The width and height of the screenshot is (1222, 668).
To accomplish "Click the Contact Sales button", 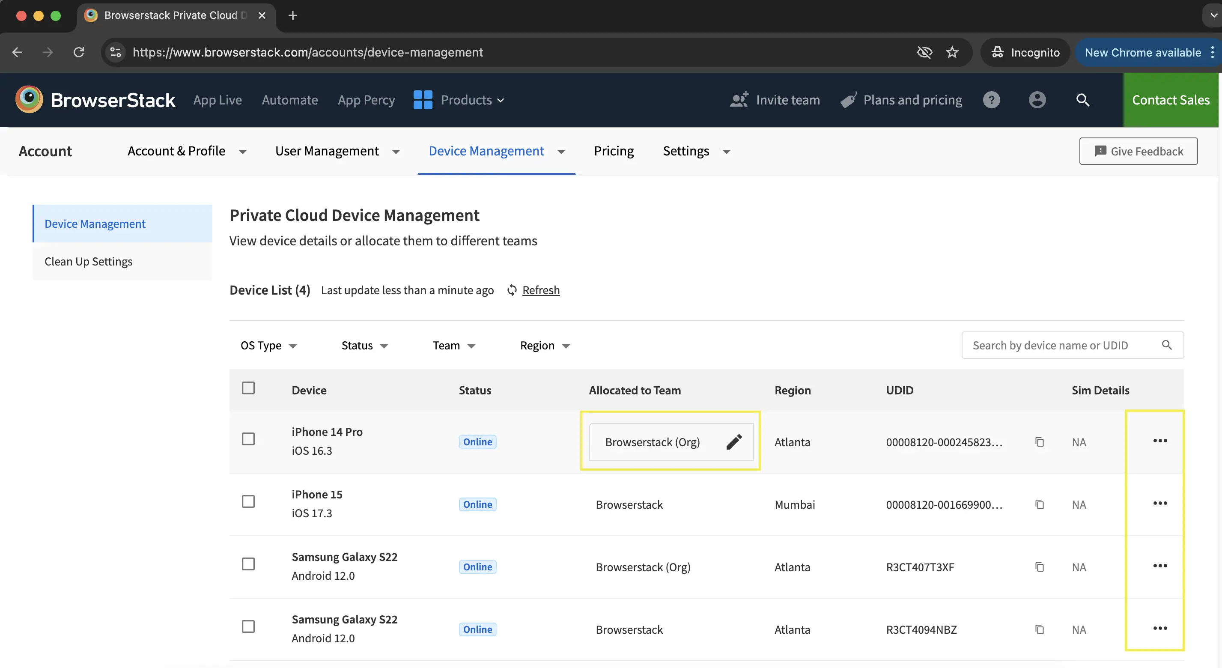I will coord(1171,100).
